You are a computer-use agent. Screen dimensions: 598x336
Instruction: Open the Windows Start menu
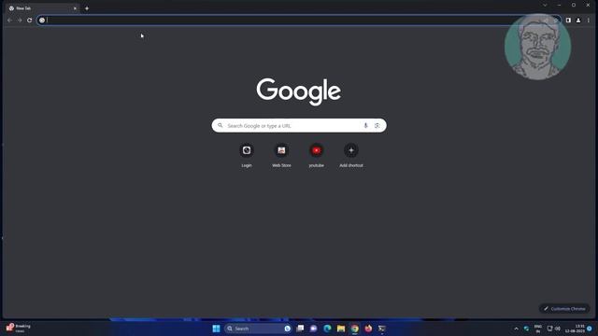coord(216,329)
